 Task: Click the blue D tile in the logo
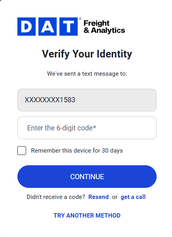(26, 27)
